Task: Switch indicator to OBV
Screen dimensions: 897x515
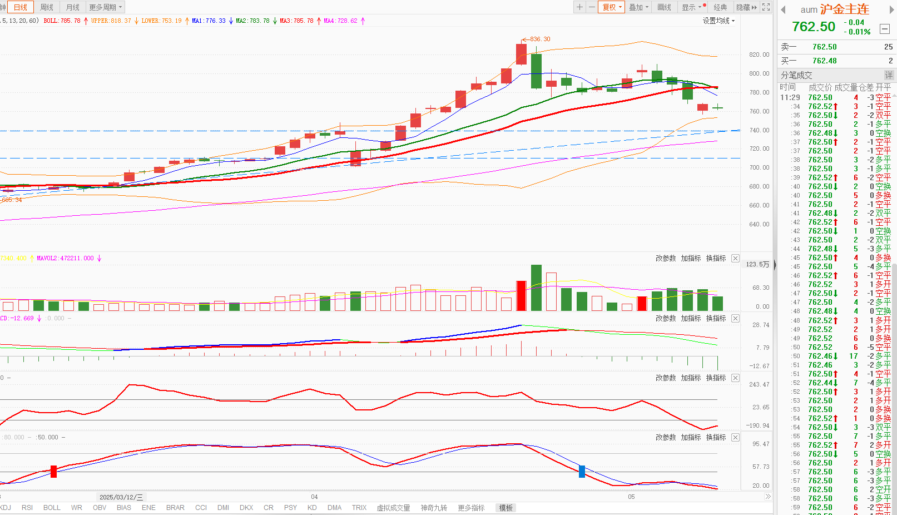Action: click(100, 508)
